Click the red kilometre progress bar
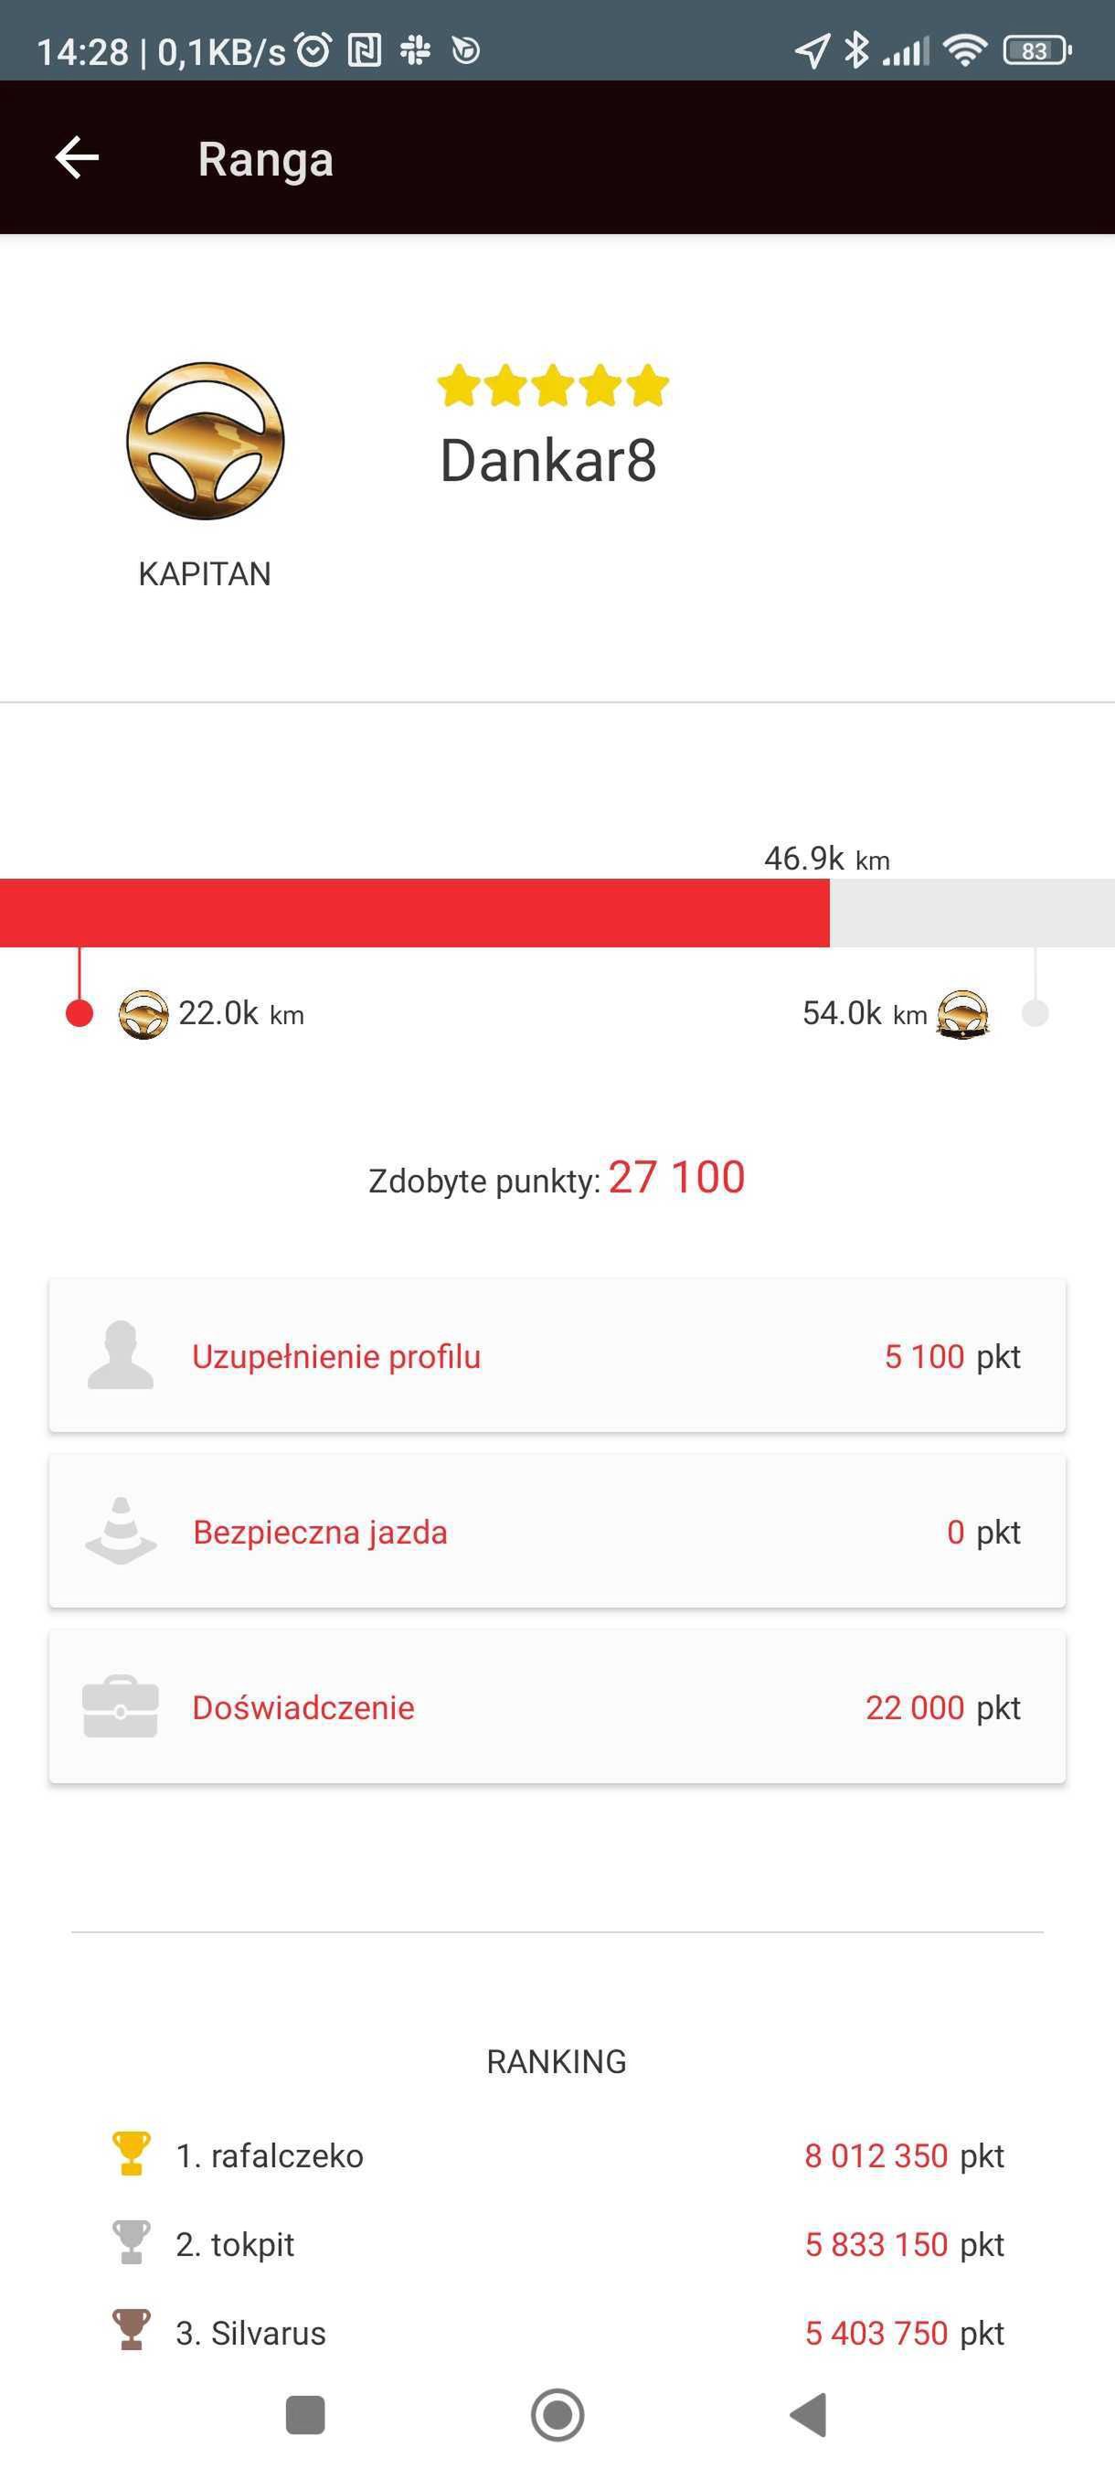1115x2480 pixels. click(415, 913)
